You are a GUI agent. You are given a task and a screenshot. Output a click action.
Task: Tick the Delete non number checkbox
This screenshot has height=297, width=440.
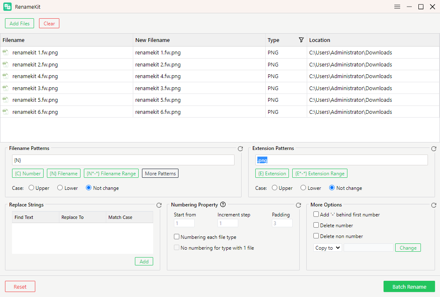pos(316,236)
